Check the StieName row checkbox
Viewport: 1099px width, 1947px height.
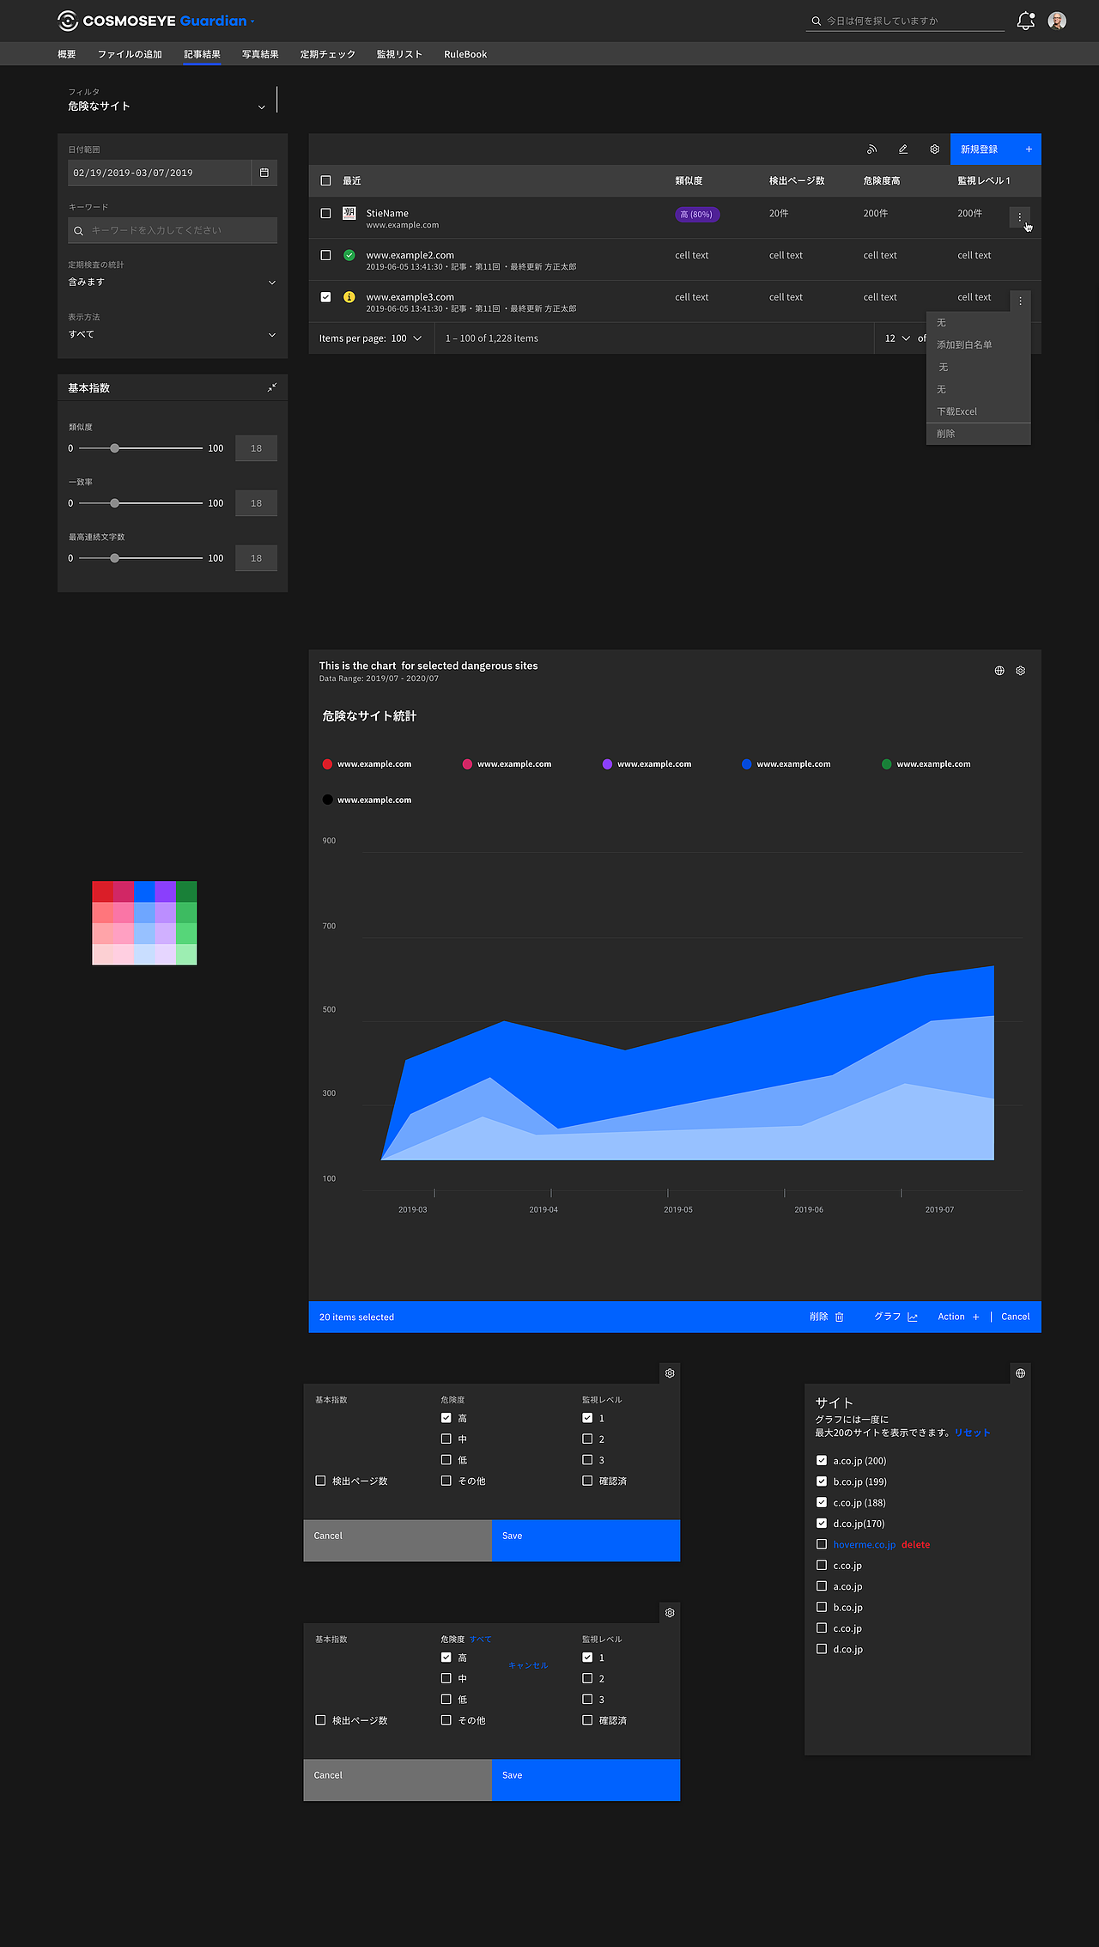coord(325,213)
